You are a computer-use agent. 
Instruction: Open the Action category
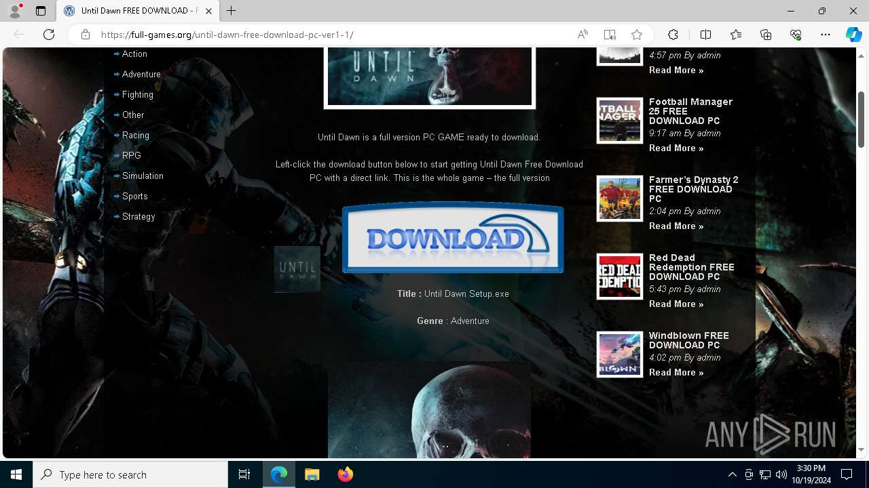[134, 54]
